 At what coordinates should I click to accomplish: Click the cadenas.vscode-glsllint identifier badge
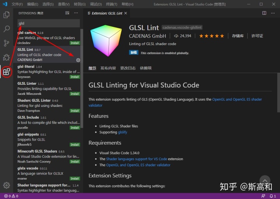point(182,28)
